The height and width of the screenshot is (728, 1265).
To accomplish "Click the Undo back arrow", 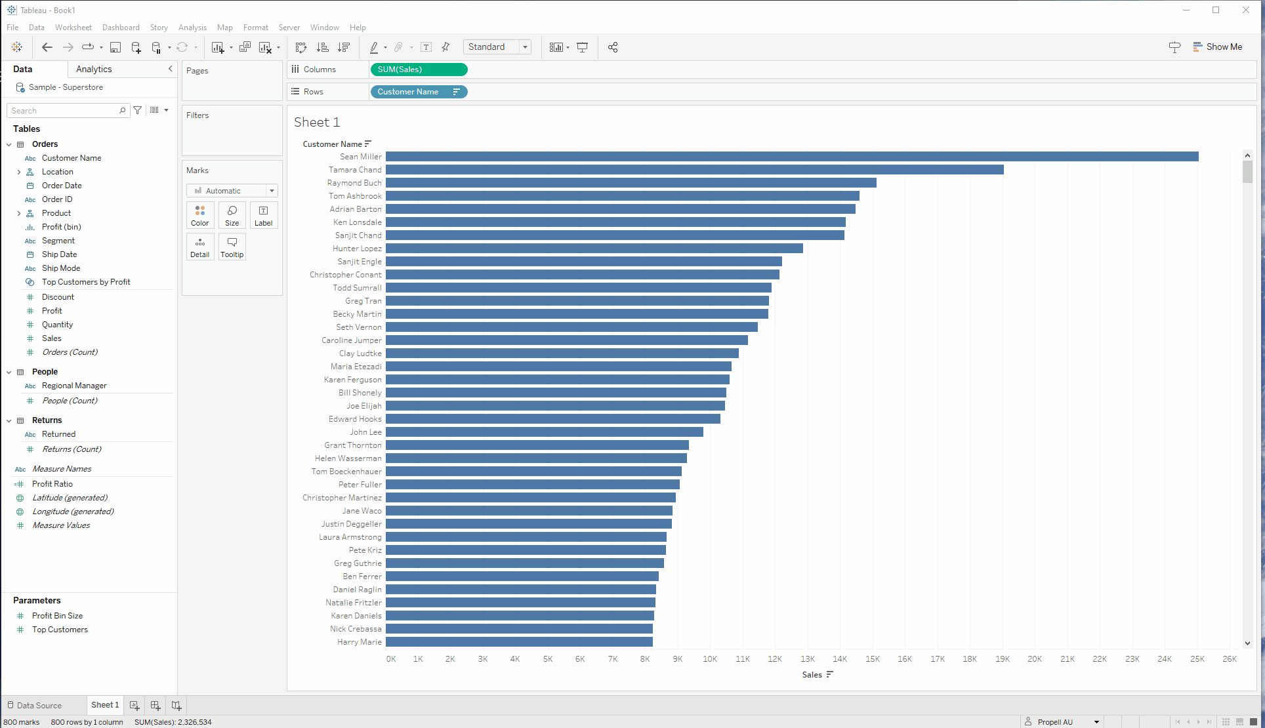I will coord(47,47).
